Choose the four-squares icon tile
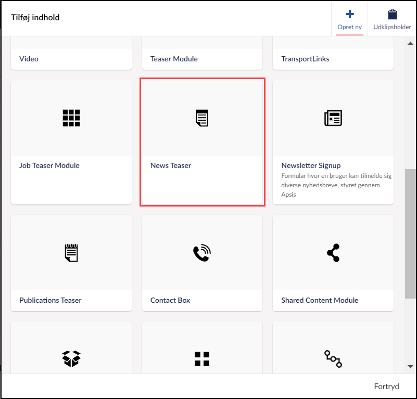This screenshot has width=417, height=399. pyautogui.click(x=202, y=358)
